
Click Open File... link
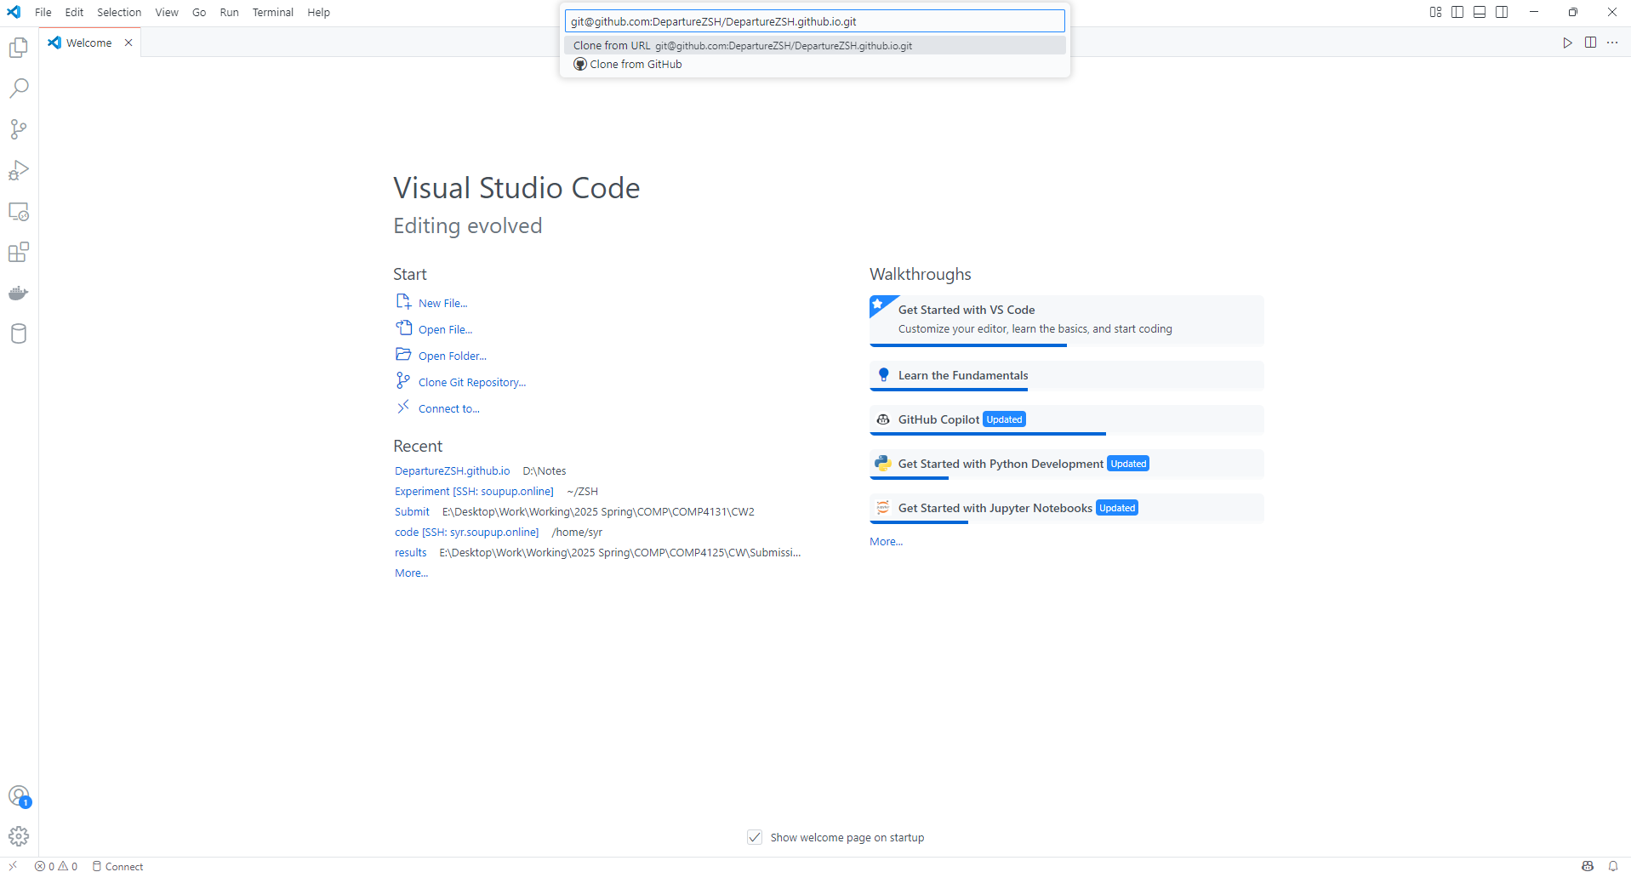point(445,329)
